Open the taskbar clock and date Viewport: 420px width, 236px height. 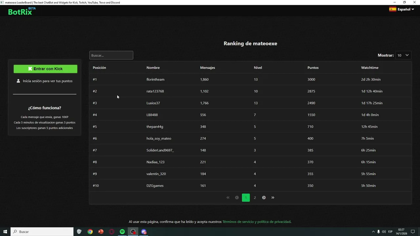point(401,232)
